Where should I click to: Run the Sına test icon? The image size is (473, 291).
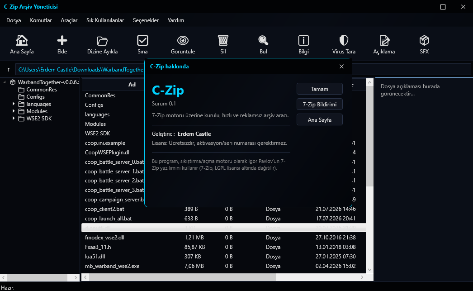[x=142, y=40]
